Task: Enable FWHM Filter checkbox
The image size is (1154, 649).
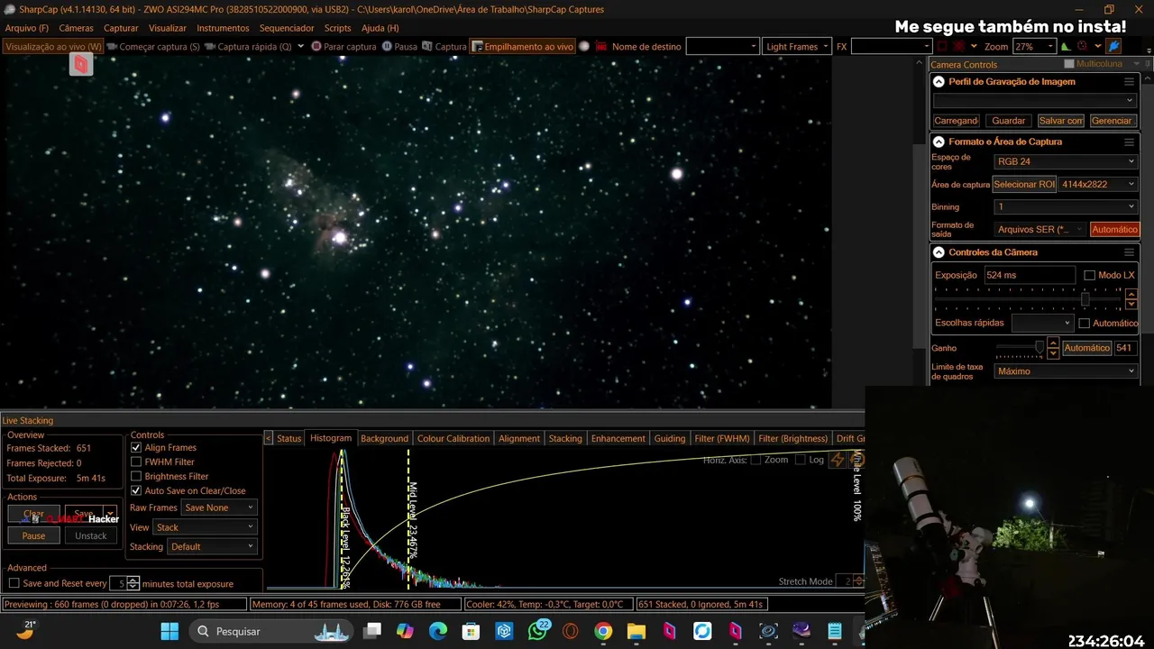Action: (136, 462)
